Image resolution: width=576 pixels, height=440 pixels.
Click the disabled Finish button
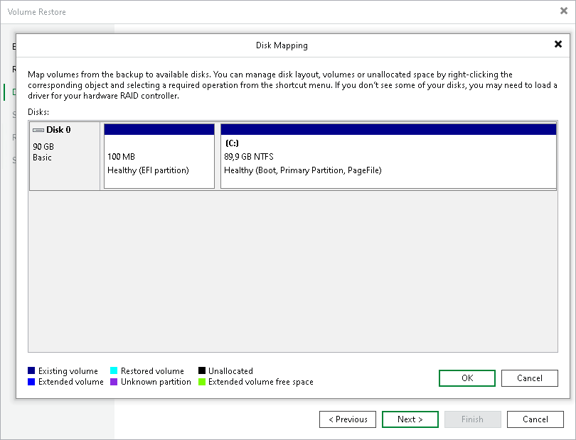tap(472, 419)
